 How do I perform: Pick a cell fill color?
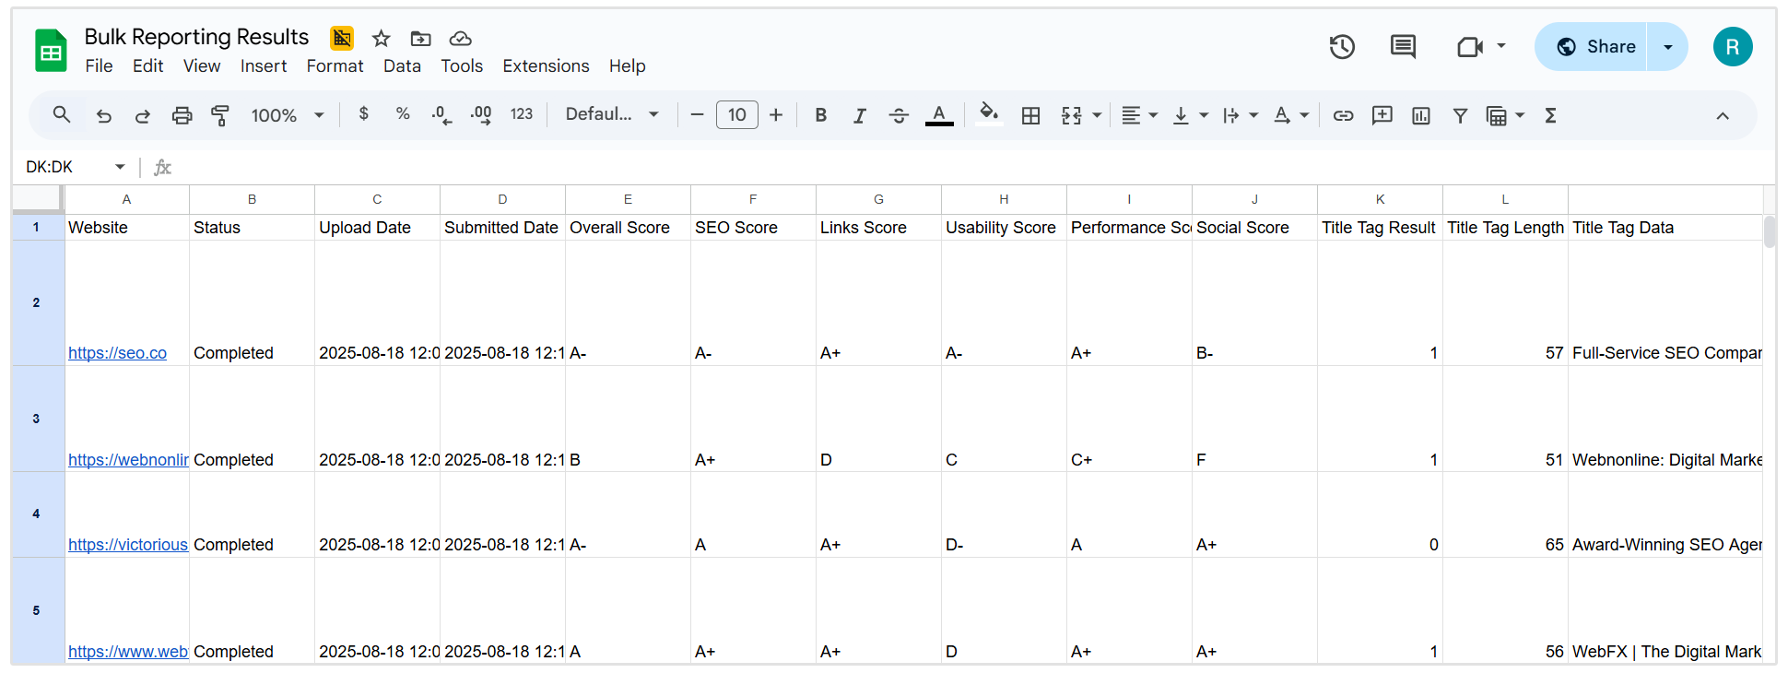pos(989,115)
